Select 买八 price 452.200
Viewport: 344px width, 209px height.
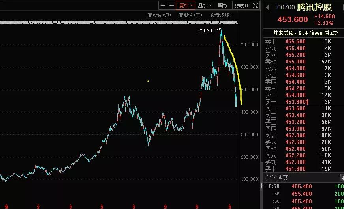295,155
